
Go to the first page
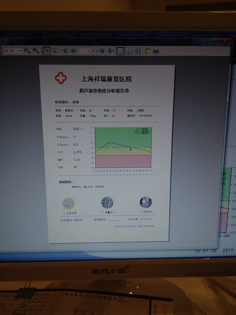point(65,51)
